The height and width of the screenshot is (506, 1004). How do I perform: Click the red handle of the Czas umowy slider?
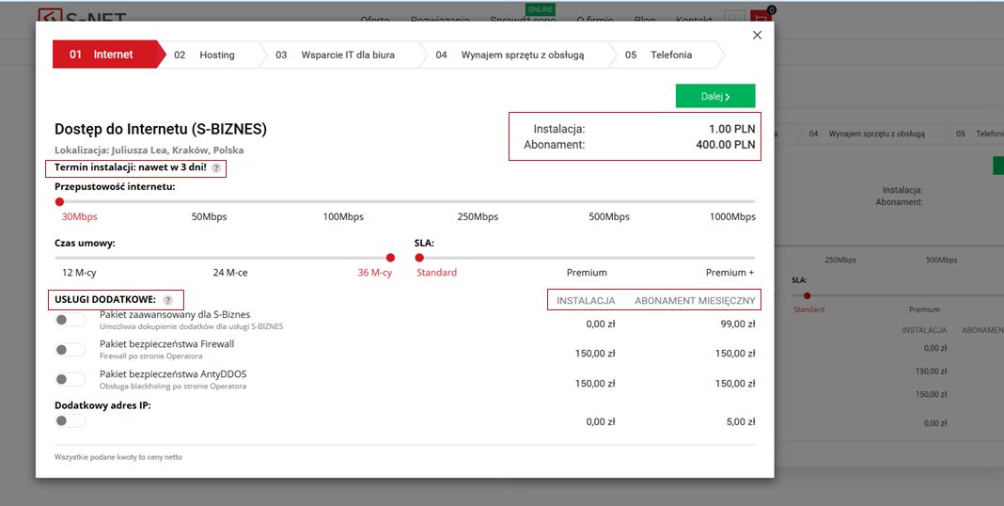[x=390, y=258]
